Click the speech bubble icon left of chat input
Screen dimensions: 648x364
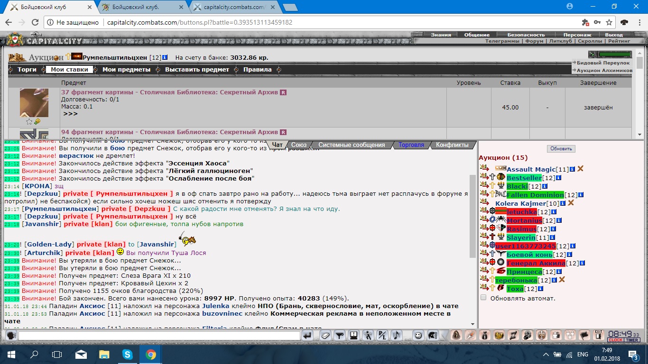[11, 336]
